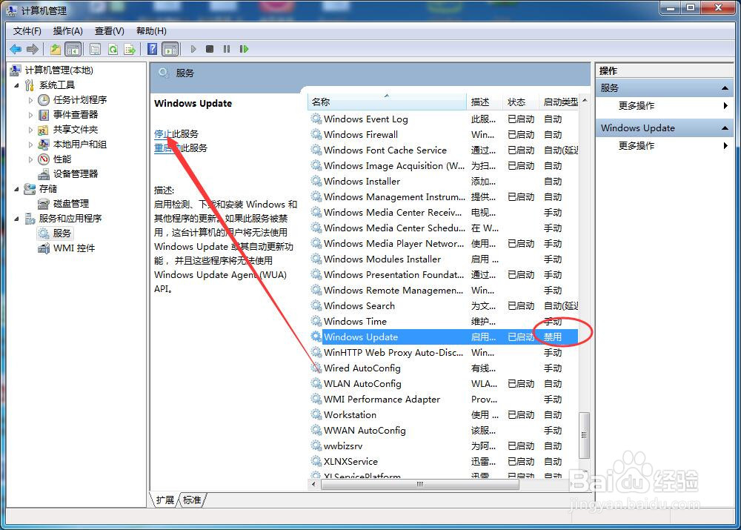Open 更多操作 under Windows Update actions
Screen dimensions: 741x530
coord(637,145)
